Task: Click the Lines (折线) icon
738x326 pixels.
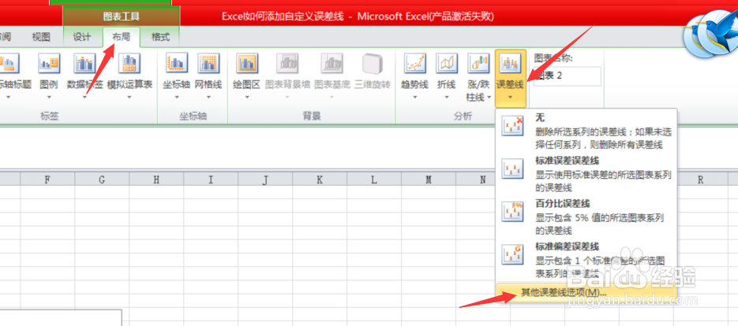Action: [x=446, y=63]
